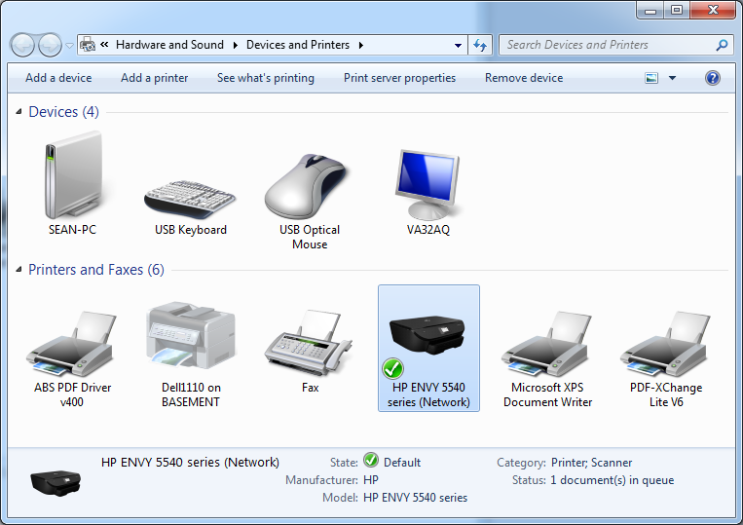Select the Dell1110 on BASEMENT printer
Screen dimensions: 743x525
pos(191,336)
